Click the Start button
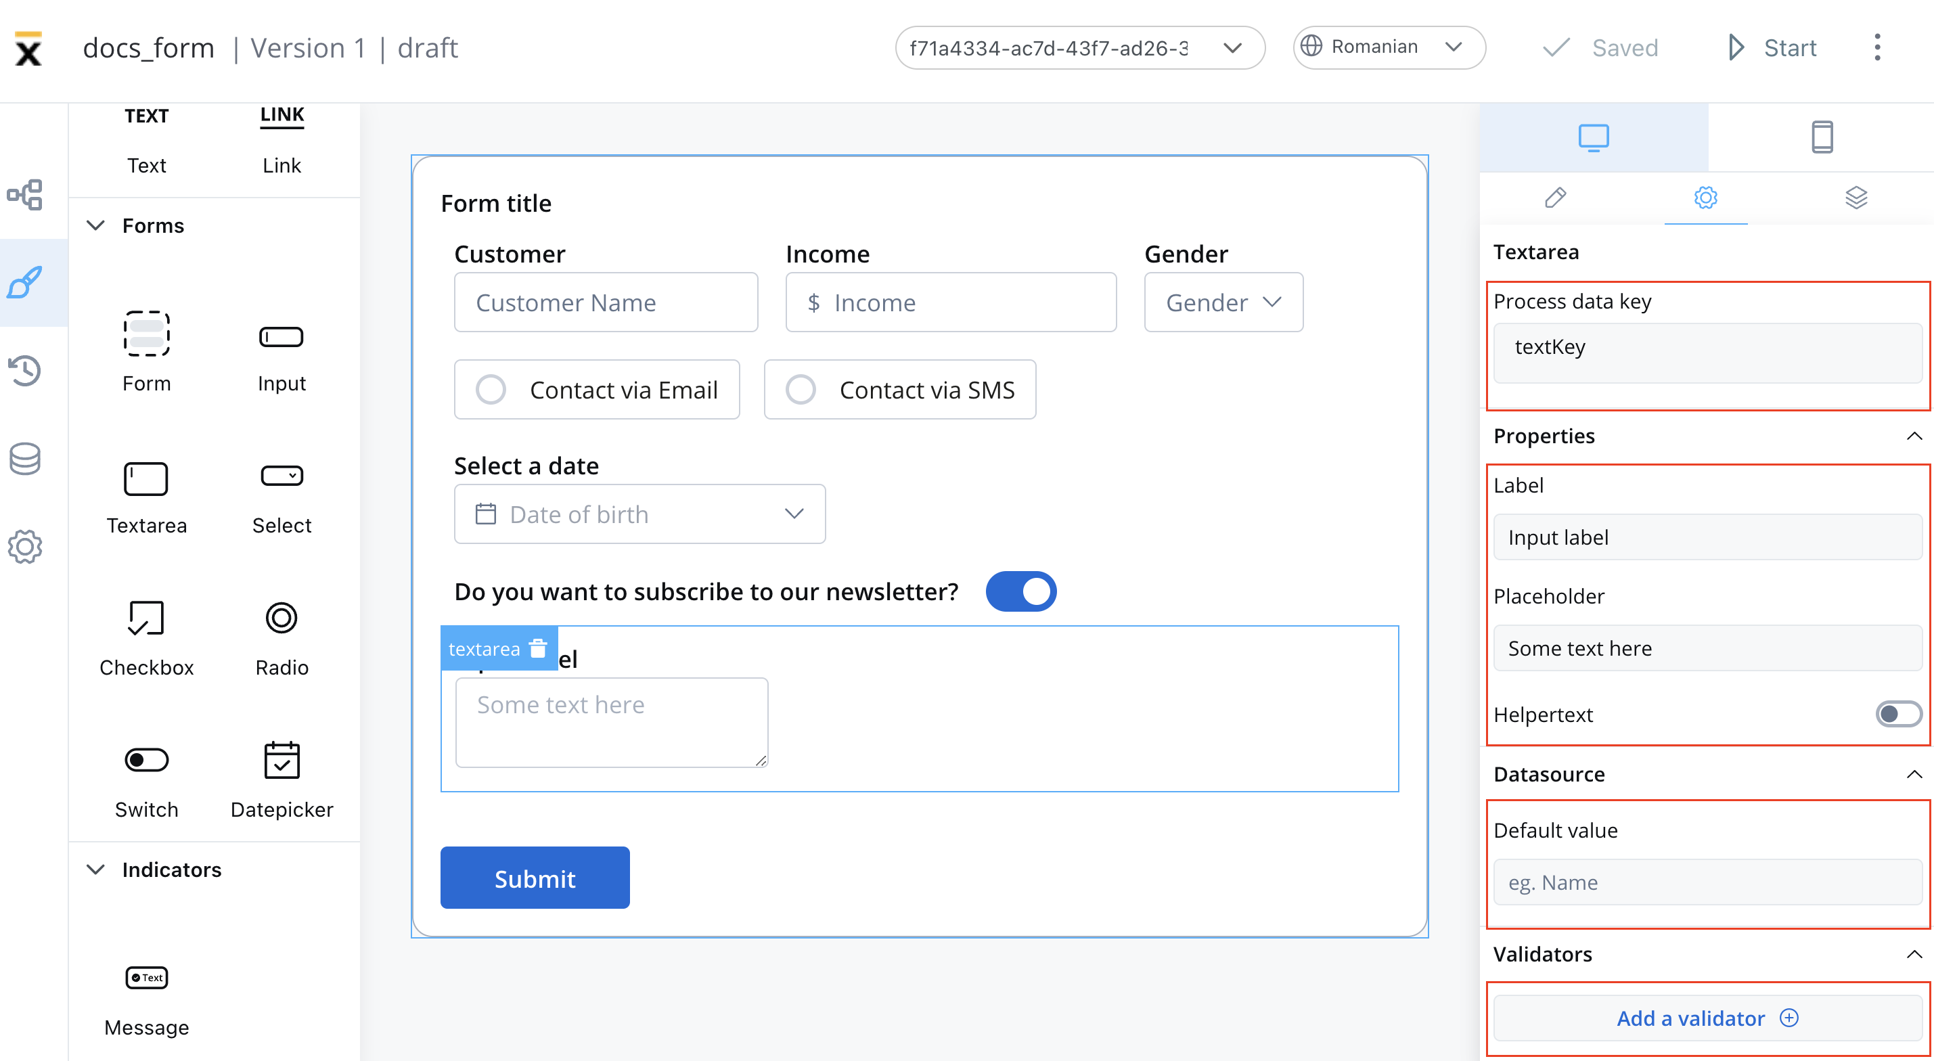1934x1061 pixels. 1772,47
